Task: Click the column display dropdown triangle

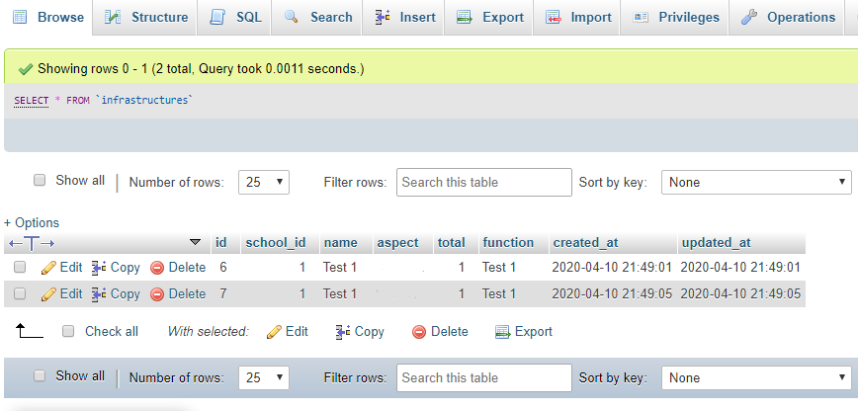Action: tap(195, 242)
